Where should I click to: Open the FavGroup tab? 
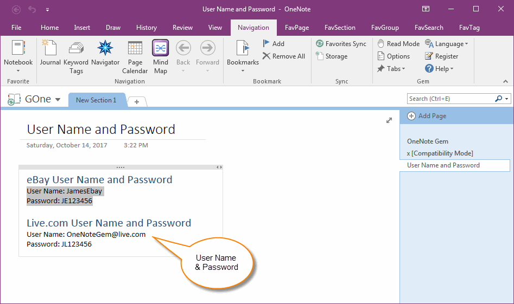[385, 28]
